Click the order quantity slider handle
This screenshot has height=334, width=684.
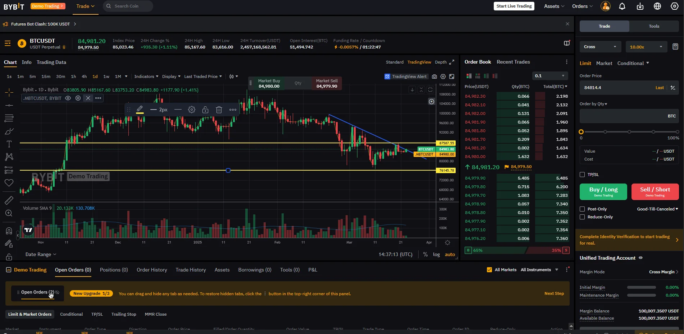pyautogui.click(x=581, y=132)
